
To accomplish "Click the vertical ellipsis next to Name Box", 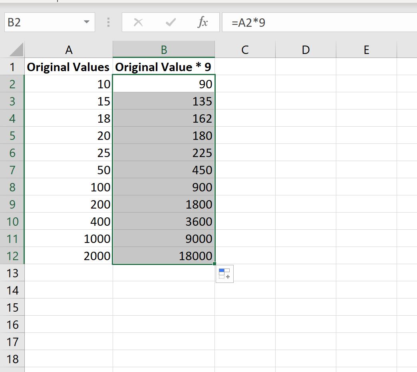I will (x=107, y=22).
